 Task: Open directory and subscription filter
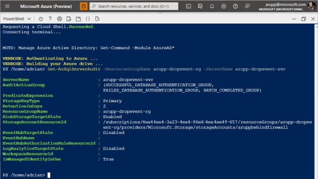pos(200,6)
